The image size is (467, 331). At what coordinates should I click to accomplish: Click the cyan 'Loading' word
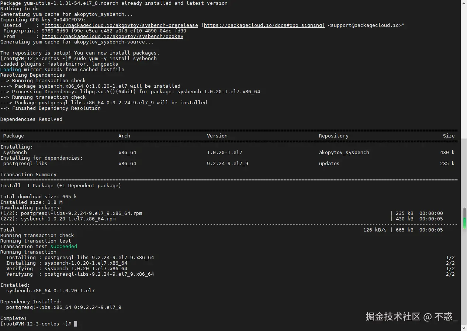pyautogui.click(x=11, y=70)
